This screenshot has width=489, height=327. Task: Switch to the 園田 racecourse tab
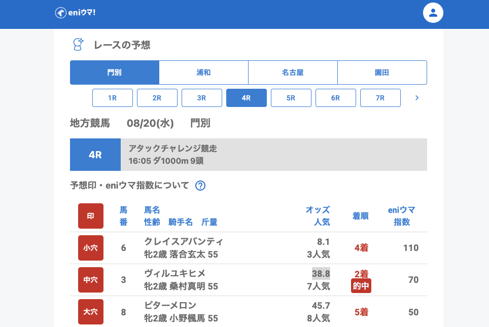pyautogui.click(x=382, y=72)
